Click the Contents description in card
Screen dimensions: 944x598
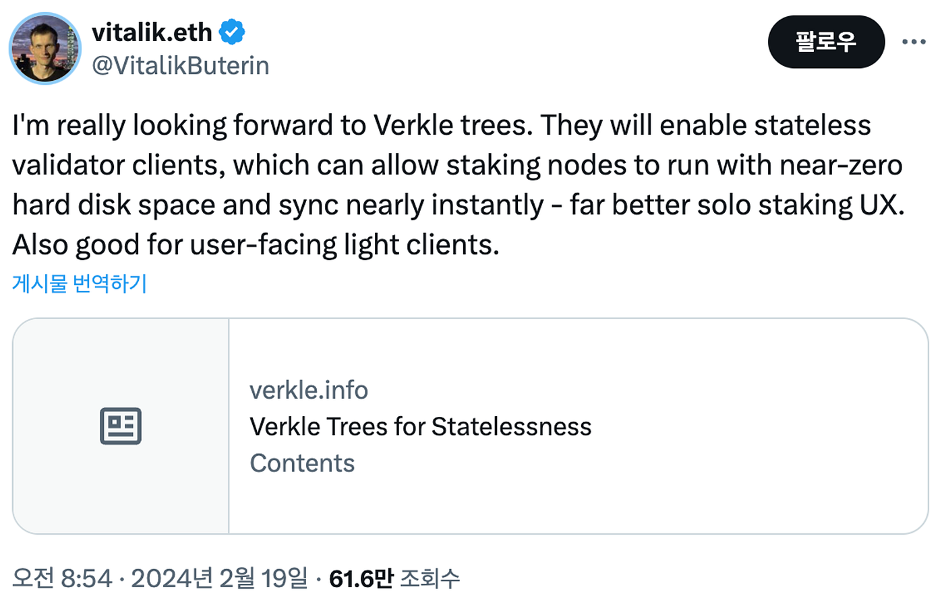coord(302,463)
